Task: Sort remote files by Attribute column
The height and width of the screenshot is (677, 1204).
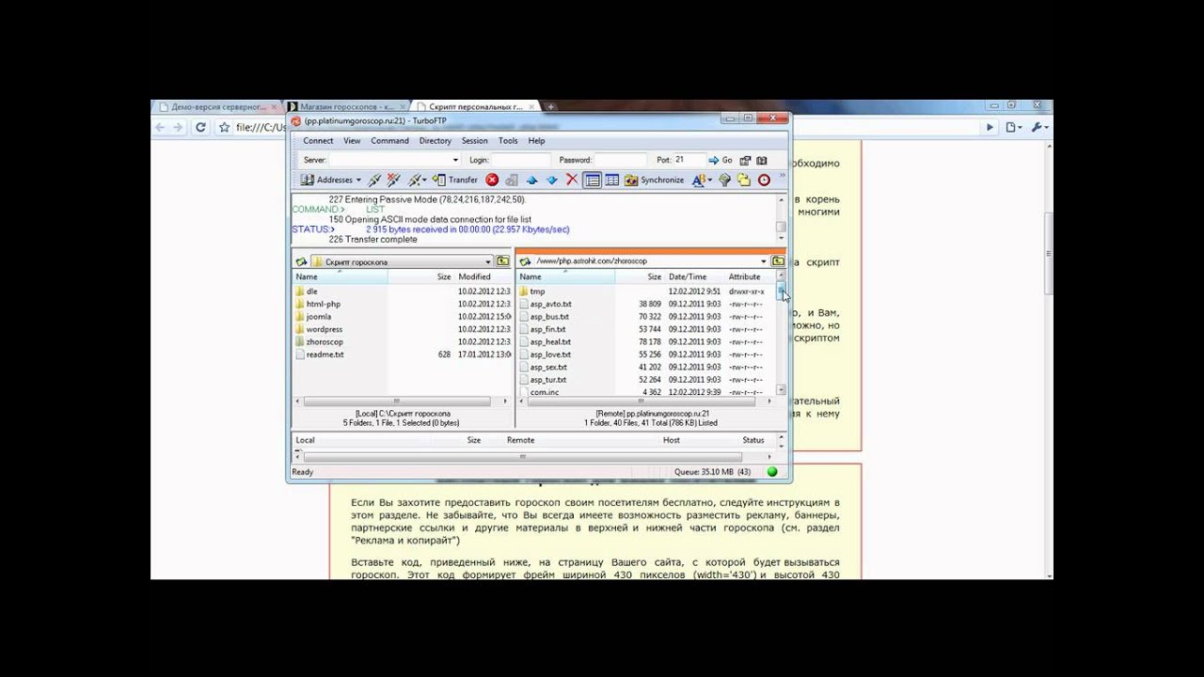Action: 751,276
